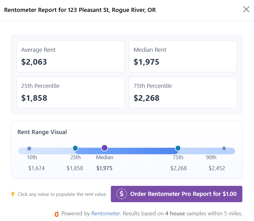Click the orange Rentometer logo icon
Image resolution: width=254 pixels, height=221 pixels.
tap(57, 214)
